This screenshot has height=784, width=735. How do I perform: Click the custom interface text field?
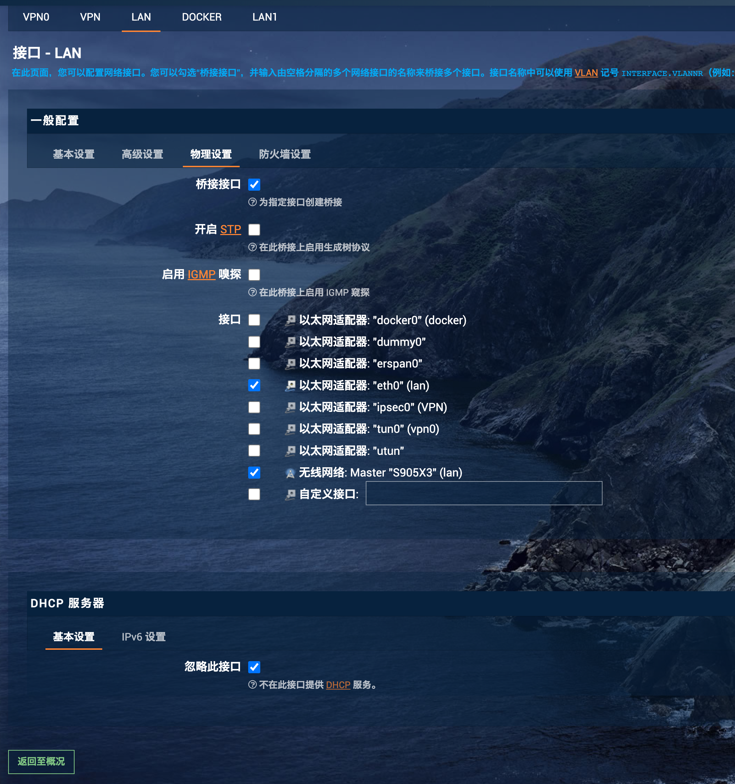pos(483,493)
